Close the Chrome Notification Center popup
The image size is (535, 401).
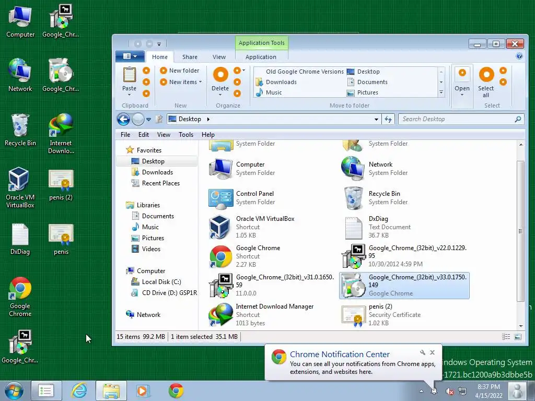[432, 352]
